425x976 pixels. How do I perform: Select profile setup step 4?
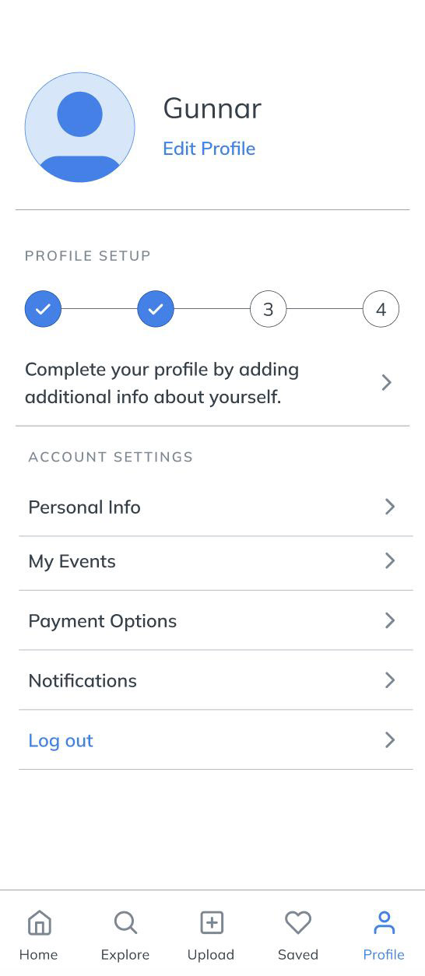click(x=381, y=309)
